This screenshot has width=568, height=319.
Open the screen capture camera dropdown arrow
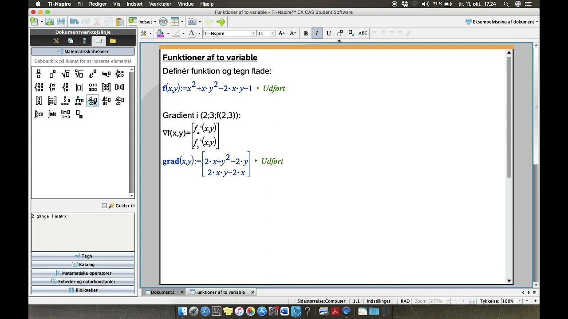[199, 22]
